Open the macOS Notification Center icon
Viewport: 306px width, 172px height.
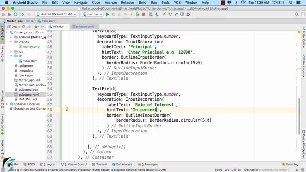[x=298, y=3]
